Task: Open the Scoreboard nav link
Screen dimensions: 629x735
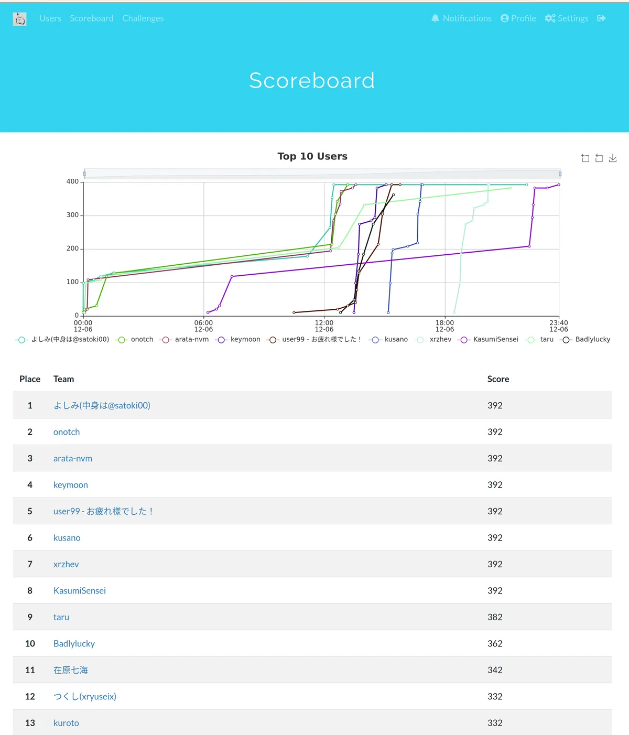Action: pyautogui.click(x=91, y=18)
